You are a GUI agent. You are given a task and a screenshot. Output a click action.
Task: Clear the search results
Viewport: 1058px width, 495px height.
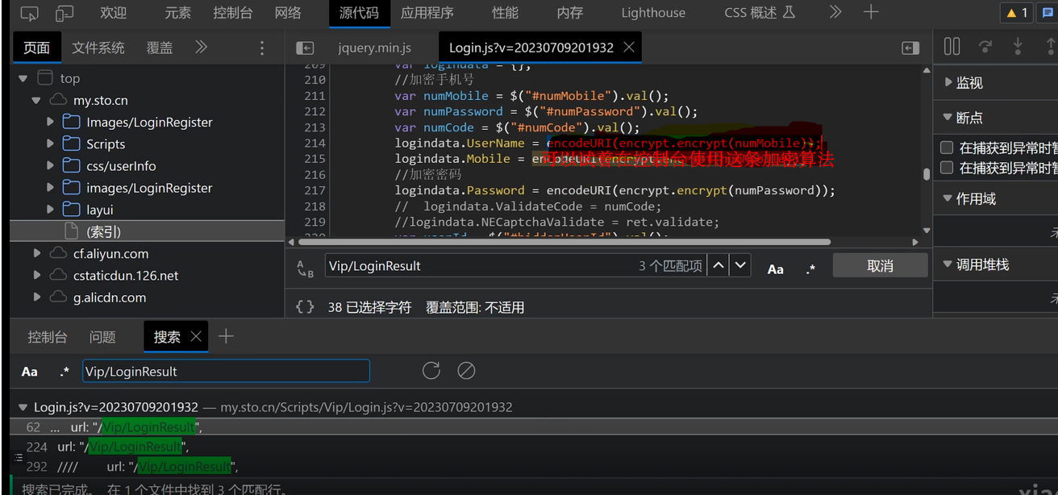point(466,370)
